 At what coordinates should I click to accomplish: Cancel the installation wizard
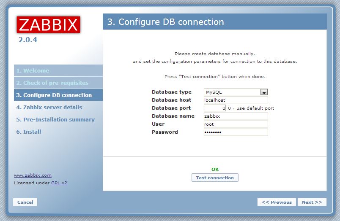[25, 202]
